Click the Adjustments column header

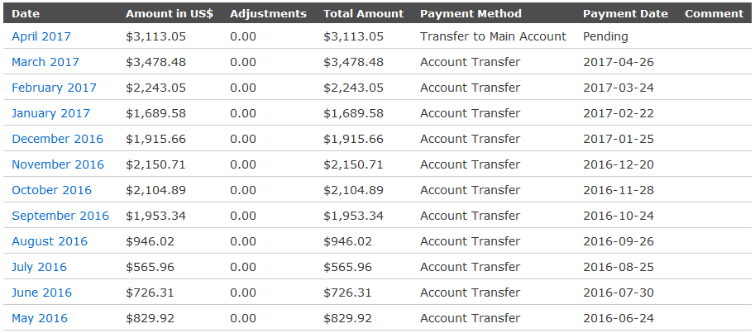click(268, 13)
